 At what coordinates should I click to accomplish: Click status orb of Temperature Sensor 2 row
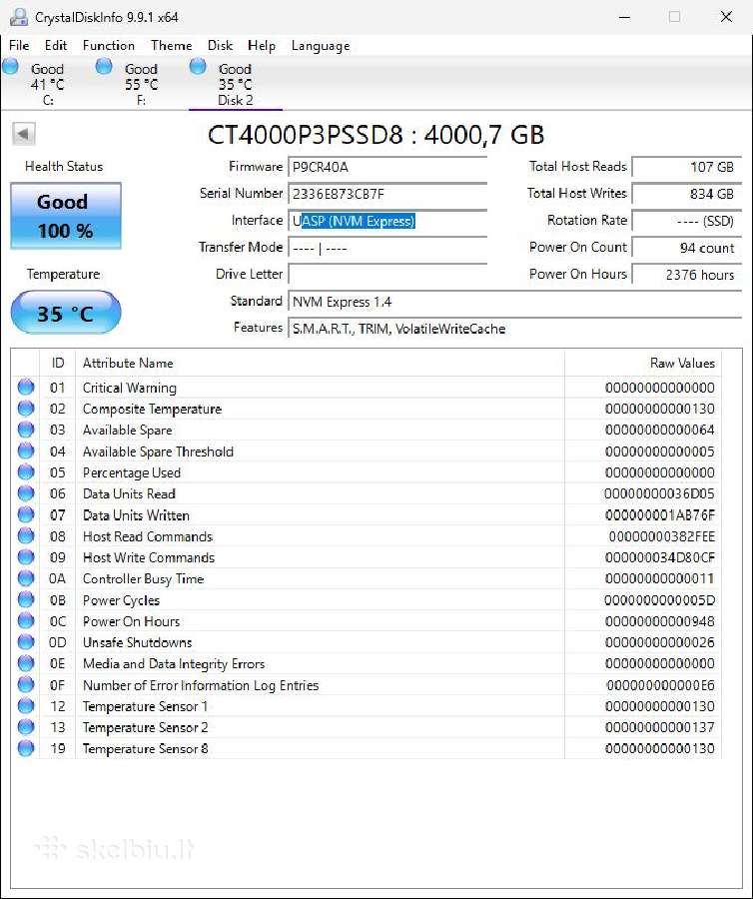(x=26, y=727)
